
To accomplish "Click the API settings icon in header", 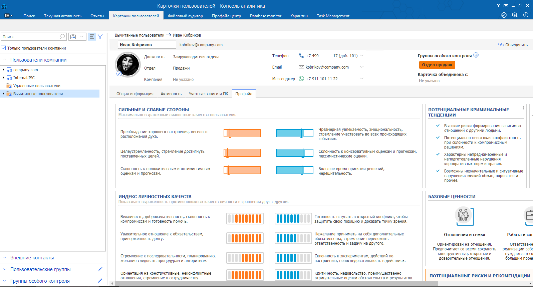I will (x=504, y=15).
